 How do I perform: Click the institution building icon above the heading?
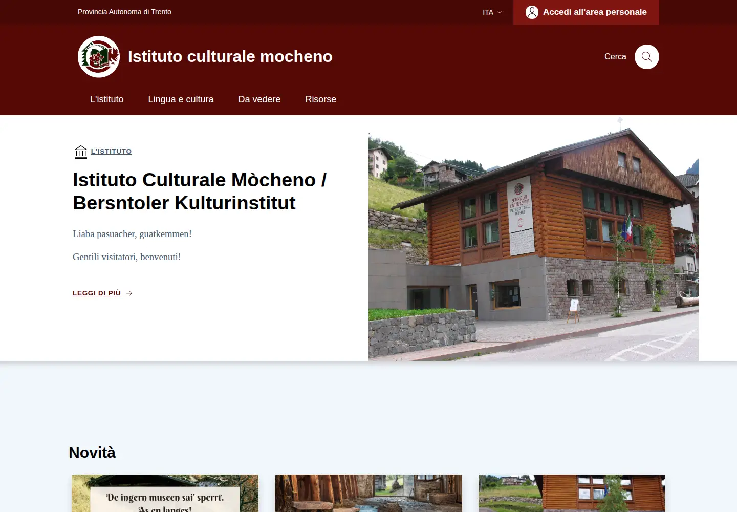click(x=81, y=152)
